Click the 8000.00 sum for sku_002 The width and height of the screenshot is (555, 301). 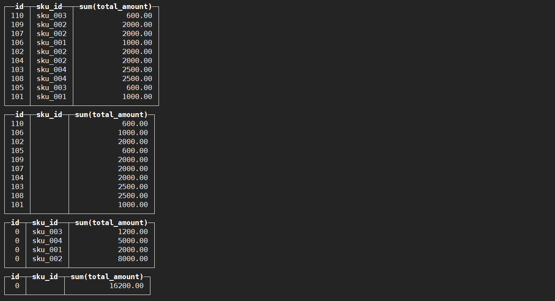pos(133,259)
